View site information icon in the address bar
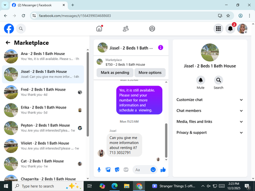This screenshot has width=255, height=191. pos(34,16)
